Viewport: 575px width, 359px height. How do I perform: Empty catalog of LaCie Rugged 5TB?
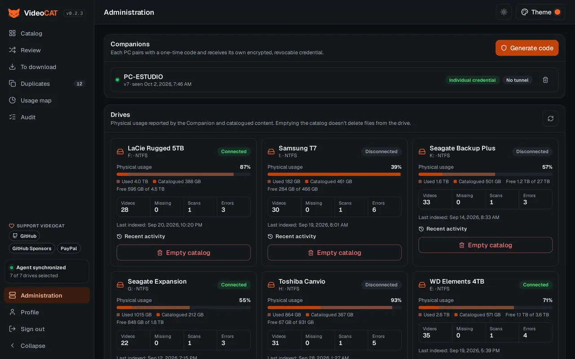coord(184,253)
